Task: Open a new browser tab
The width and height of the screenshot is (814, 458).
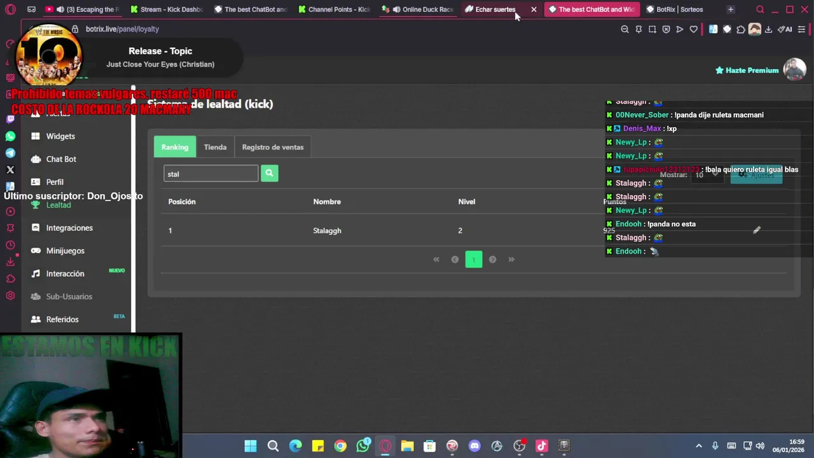Action: pos(731,10)
